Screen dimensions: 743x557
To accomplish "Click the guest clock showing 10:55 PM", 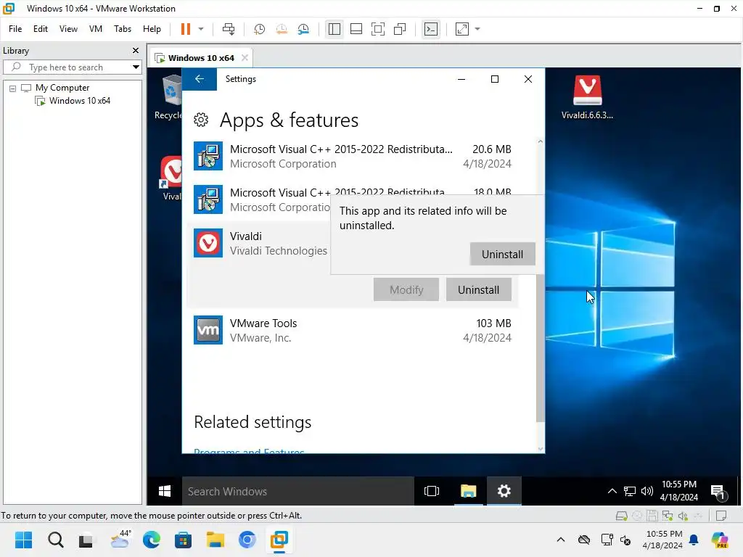I will point(679,491).
